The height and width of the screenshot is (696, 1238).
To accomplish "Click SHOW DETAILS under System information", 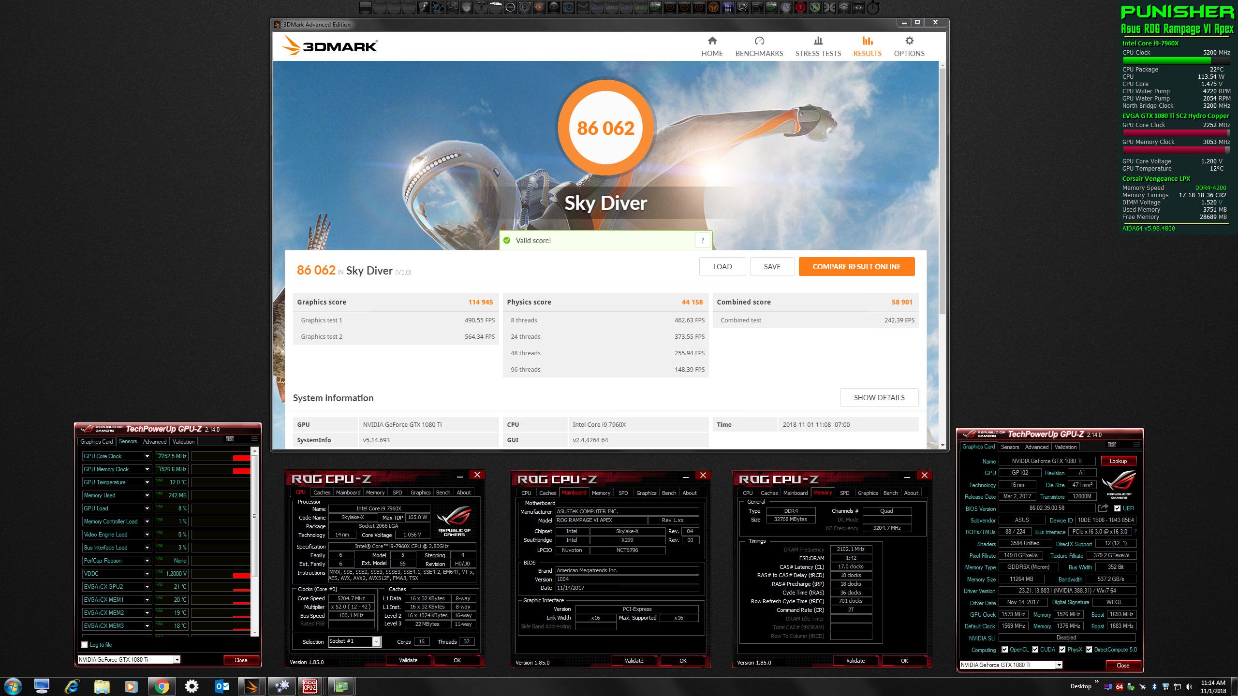I will point(879,397).
